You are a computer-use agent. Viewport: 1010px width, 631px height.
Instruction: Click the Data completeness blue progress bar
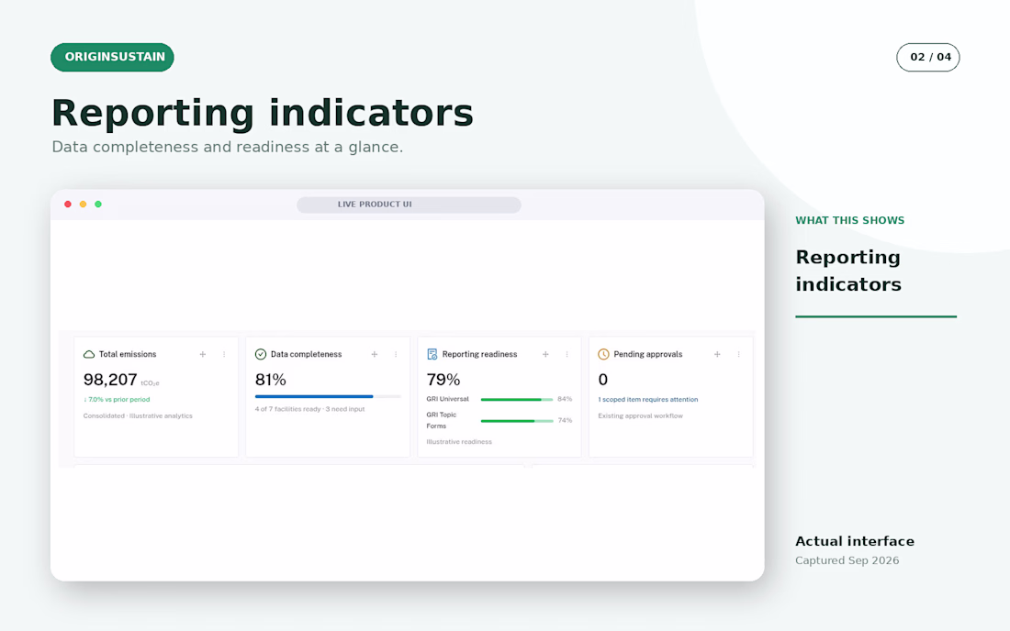[x=328, y=396]
